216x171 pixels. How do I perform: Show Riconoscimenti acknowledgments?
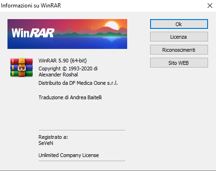179,50
